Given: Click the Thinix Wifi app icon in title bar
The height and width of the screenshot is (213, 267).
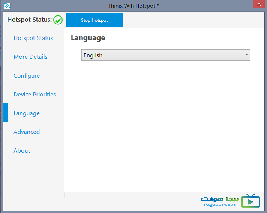Looking at the screenshot, I should pos(7,6).
